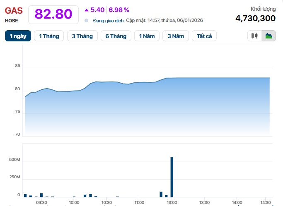Image resolution: width=283 pixels, height=206 pixels.
Task: Click the 09:30 time axis label
Action: pos(41,202)
